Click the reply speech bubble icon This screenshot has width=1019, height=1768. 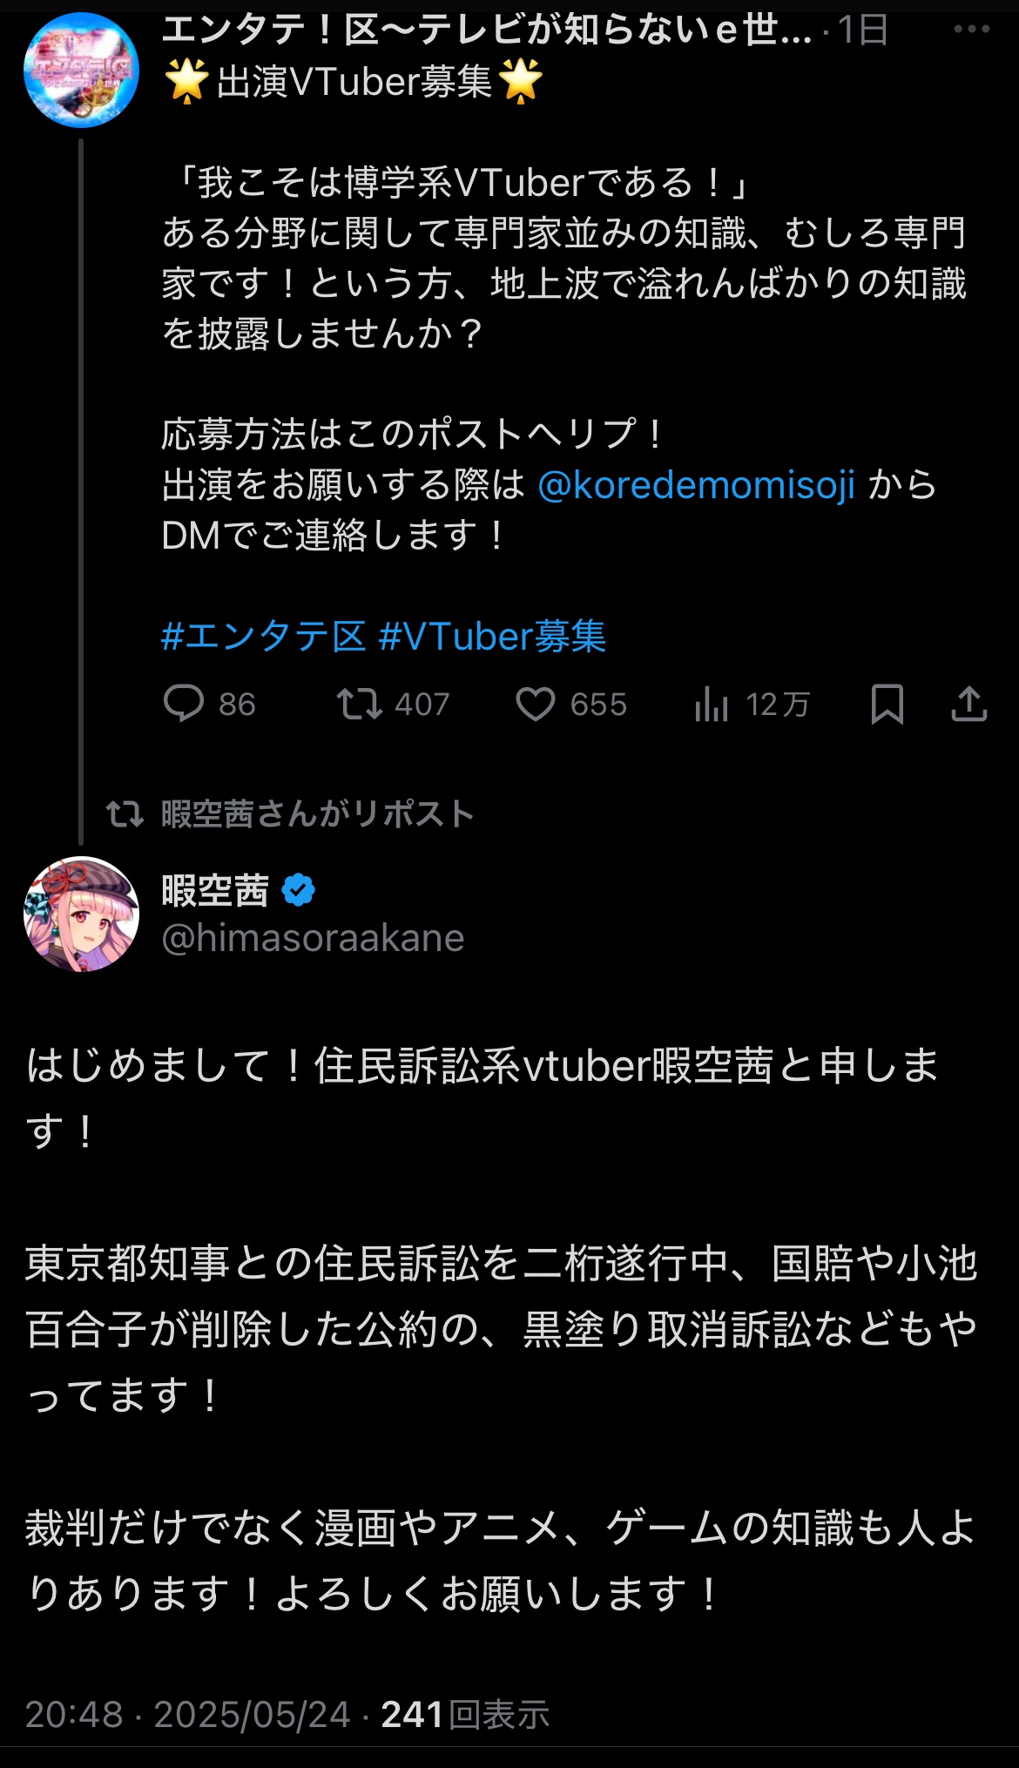tap(184, 704)
